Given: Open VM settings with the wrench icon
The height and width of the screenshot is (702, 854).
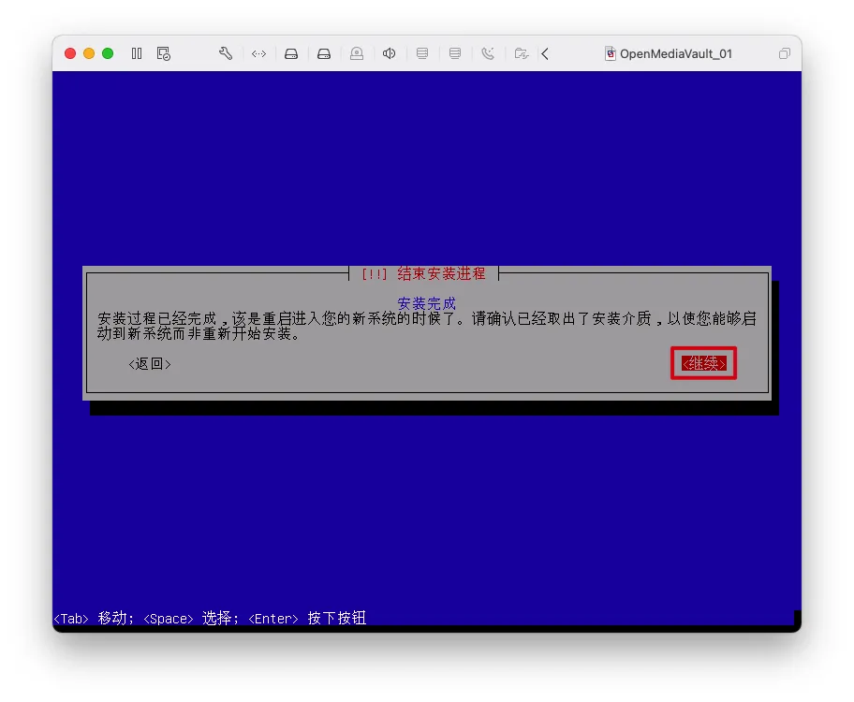Looking at the screenshot, I should [226, 53].
